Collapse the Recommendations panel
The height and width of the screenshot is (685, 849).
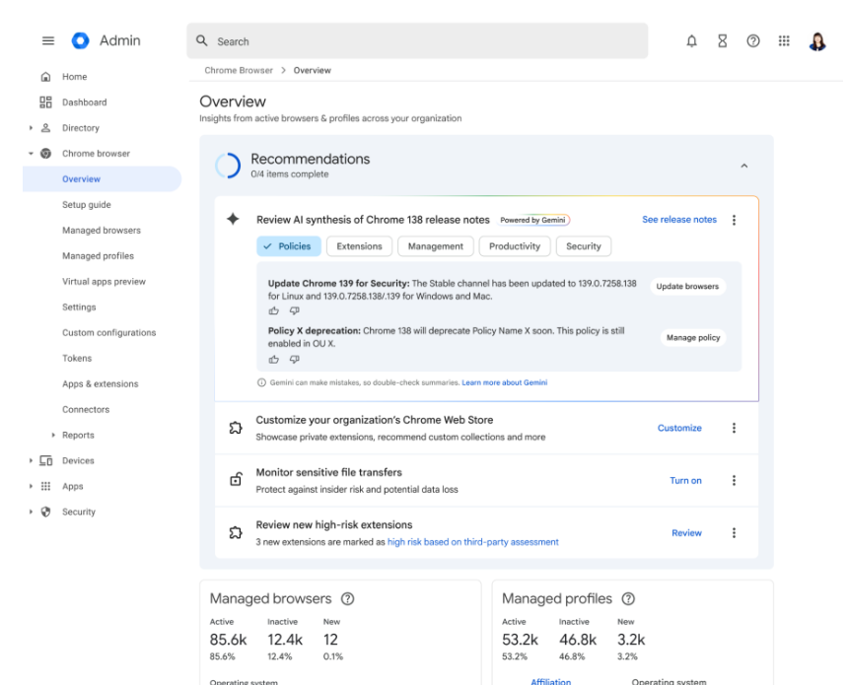743,167
